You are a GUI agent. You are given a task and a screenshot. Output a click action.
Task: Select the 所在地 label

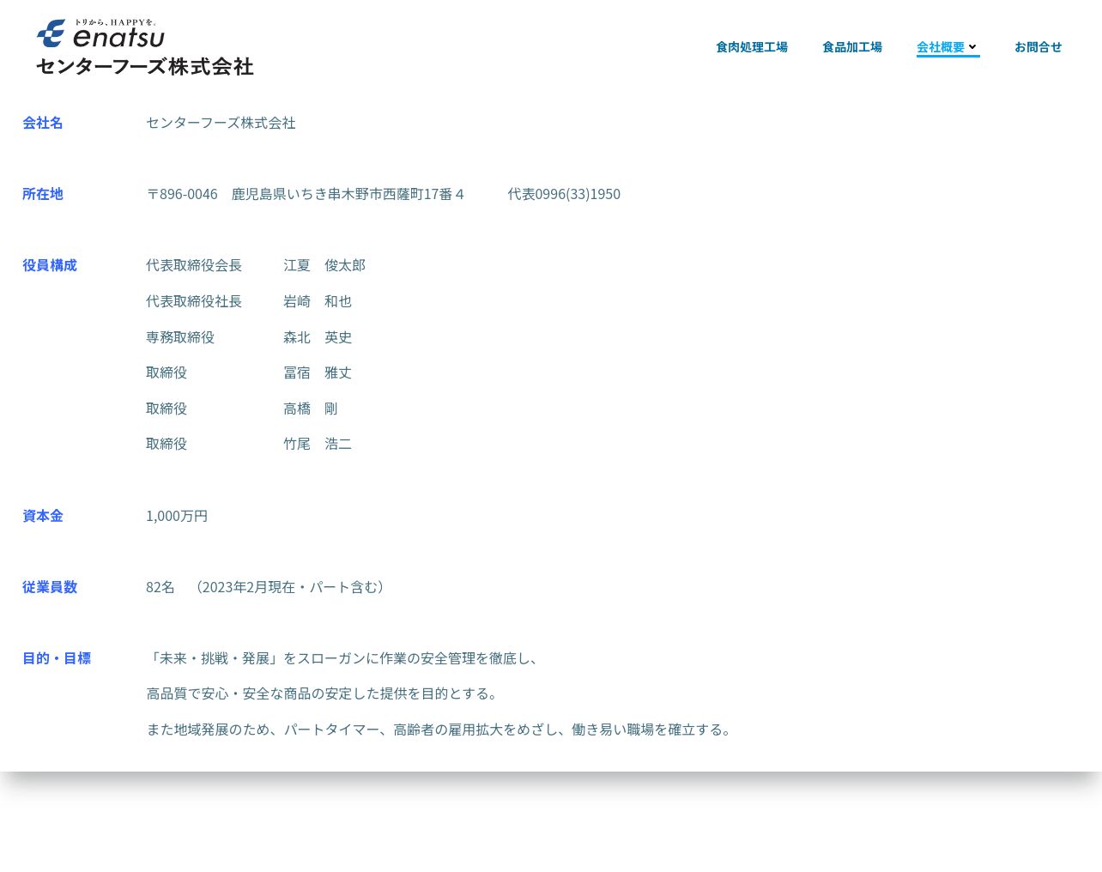[43, 194]
